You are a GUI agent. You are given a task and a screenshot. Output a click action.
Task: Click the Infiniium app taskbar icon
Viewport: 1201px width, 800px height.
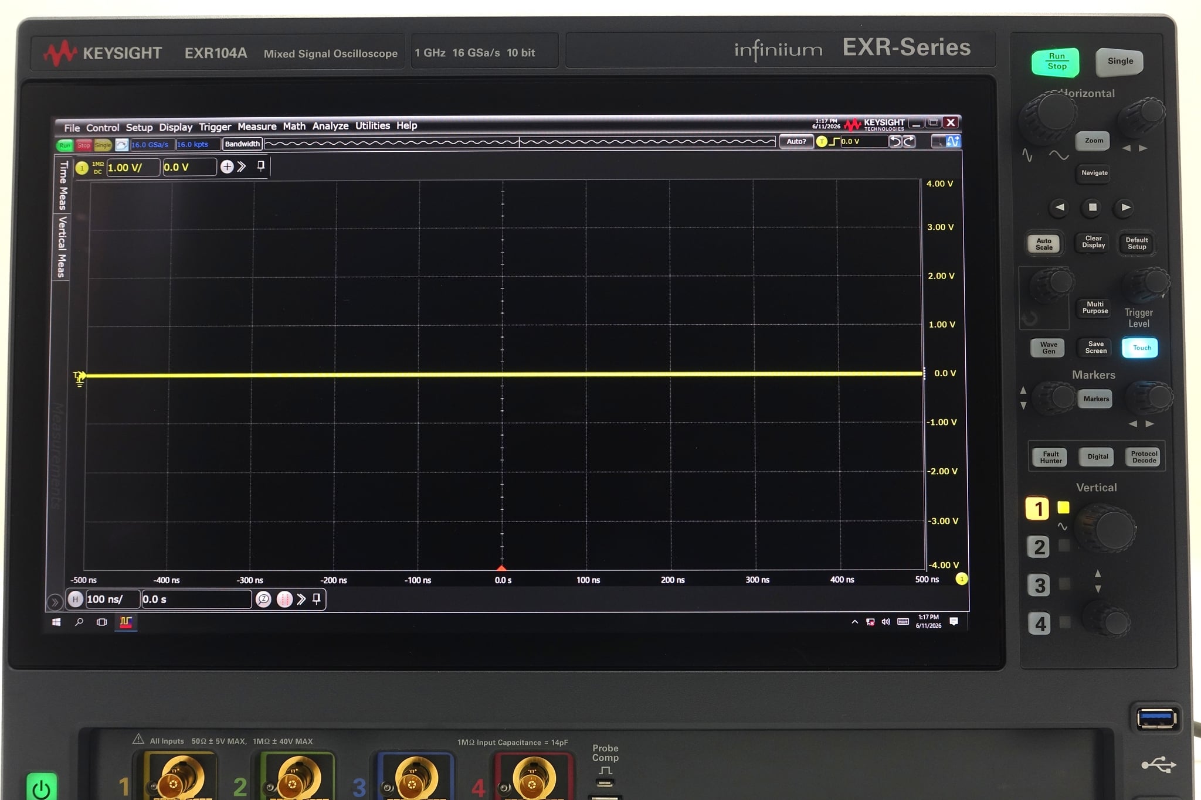[x=125, y=622]
